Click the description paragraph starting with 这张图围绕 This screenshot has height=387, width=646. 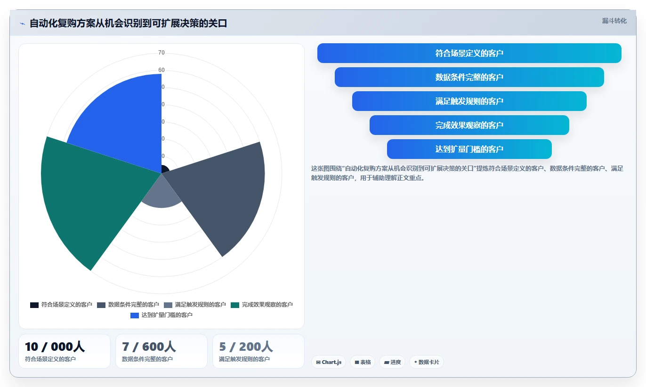[x=467, y=173]
